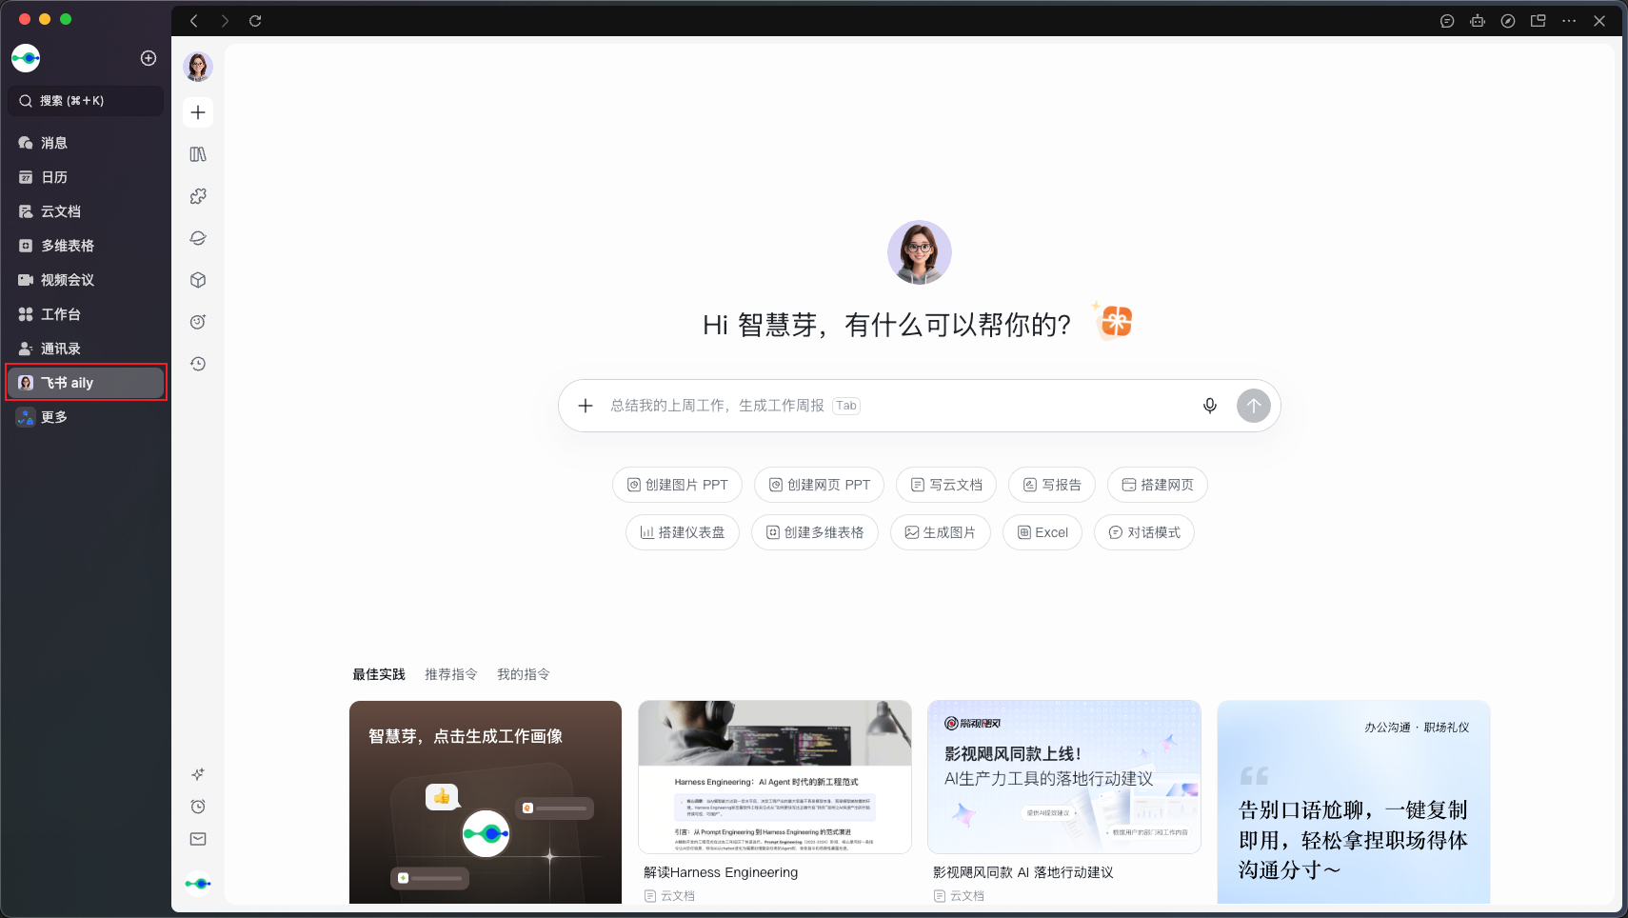Go back with the left arrow
The image size is (1628, 918).
(194, 21)
